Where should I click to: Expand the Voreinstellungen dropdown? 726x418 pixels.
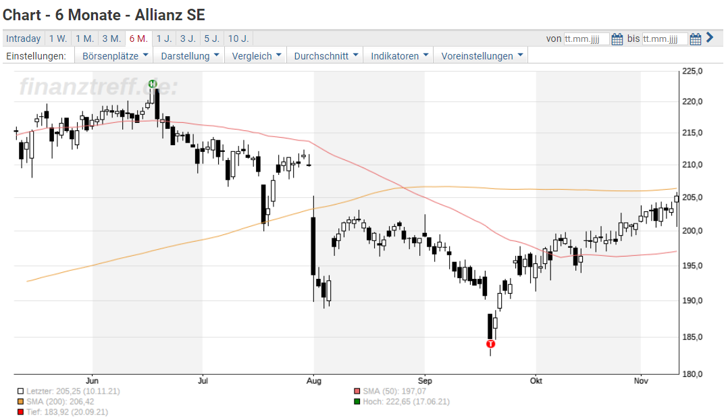481,56
